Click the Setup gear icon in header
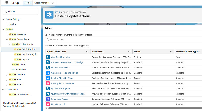The image size is (202, 111). (x=49, y=15)
